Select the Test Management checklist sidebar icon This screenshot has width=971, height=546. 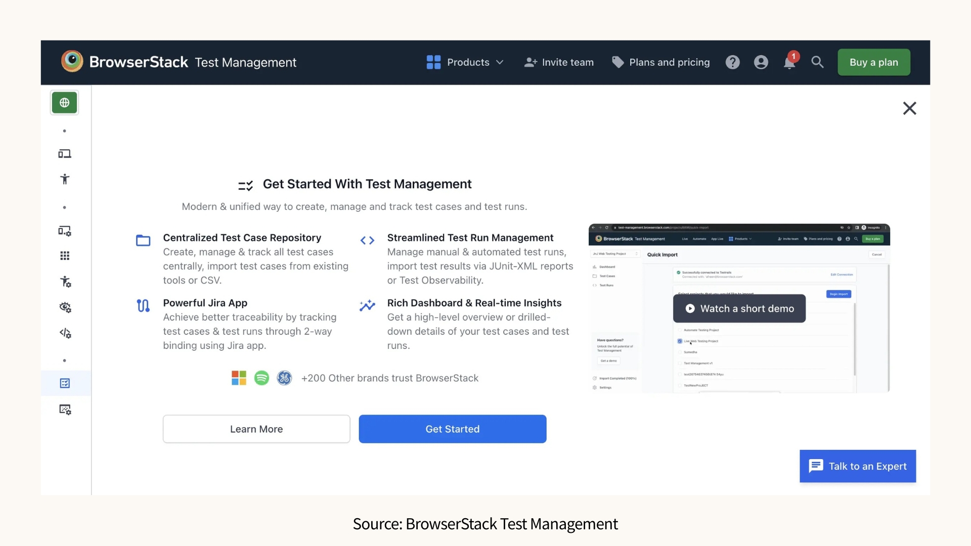[65, 383]
